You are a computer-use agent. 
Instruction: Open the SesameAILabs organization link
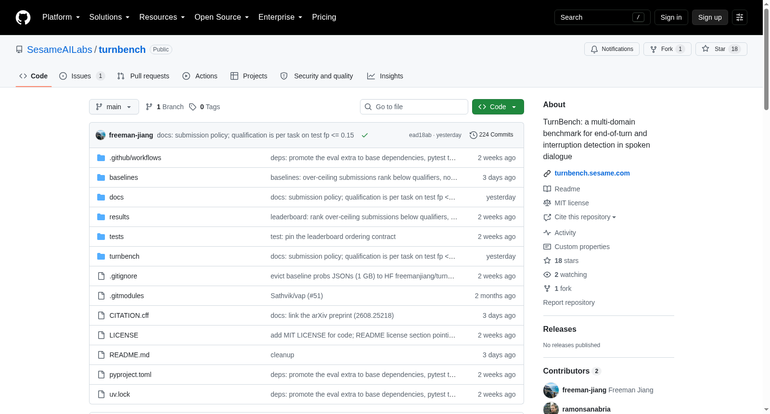pos(60,50)
